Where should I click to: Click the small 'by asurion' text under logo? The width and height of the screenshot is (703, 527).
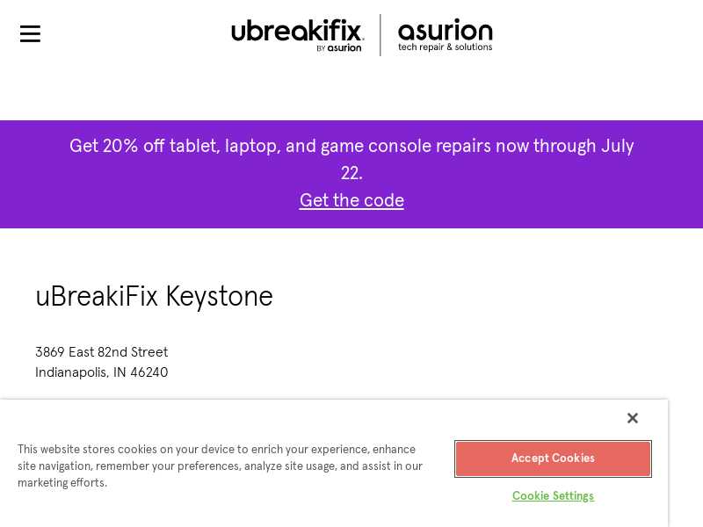339,48
